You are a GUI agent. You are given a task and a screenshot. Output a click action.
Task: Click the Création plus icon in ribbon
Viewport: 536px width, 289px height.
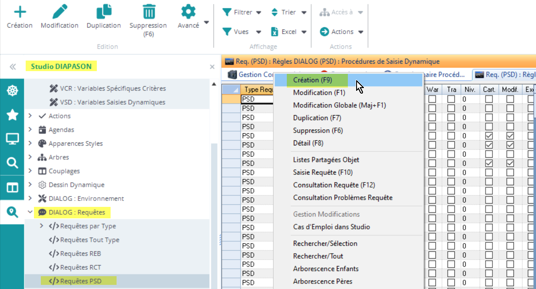pyautogui.click(x=20, y=12)
